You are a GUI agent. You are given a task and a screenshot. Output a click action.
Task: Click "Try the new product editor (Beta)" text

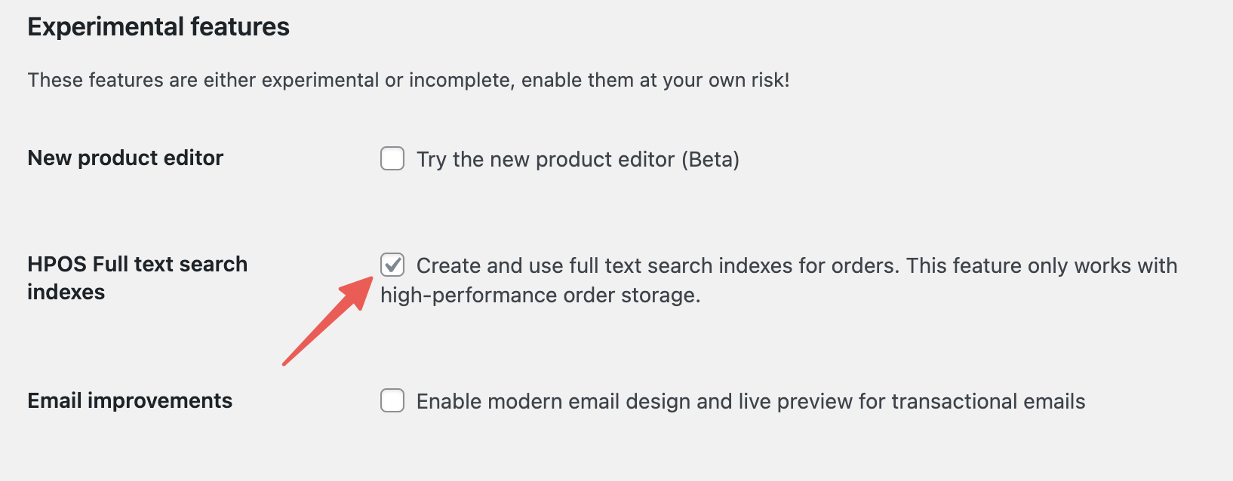(578, 159)
